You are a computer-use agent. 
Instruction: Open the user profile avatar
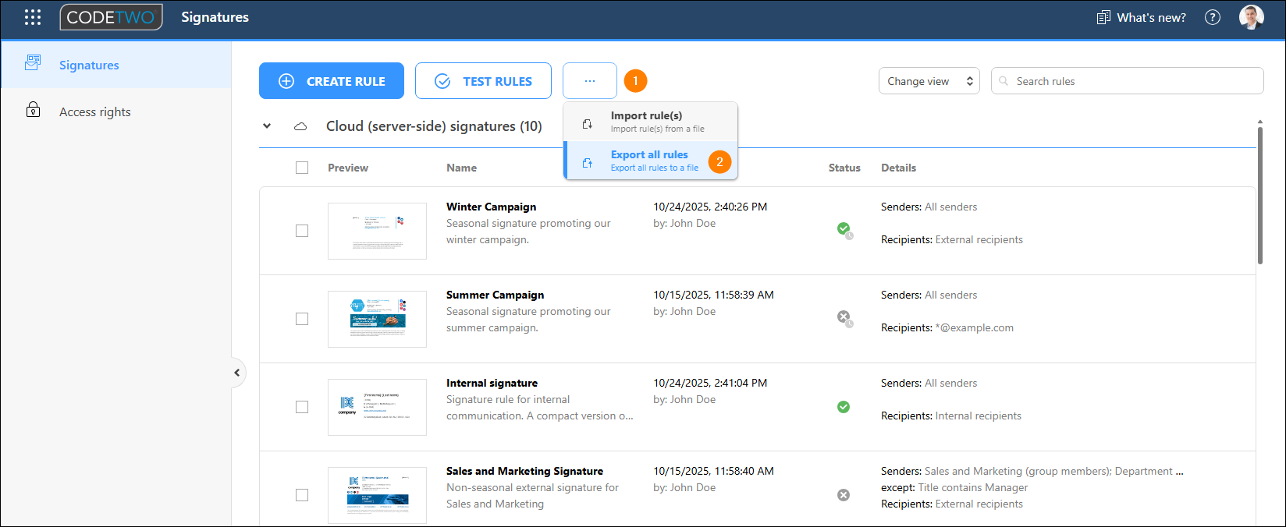pyautogui.click(x=1252, y=17)
